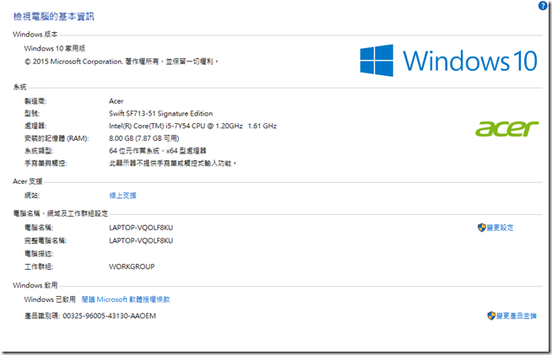
Task: Open 變更設定 for computer name
Action: [500, 228]
